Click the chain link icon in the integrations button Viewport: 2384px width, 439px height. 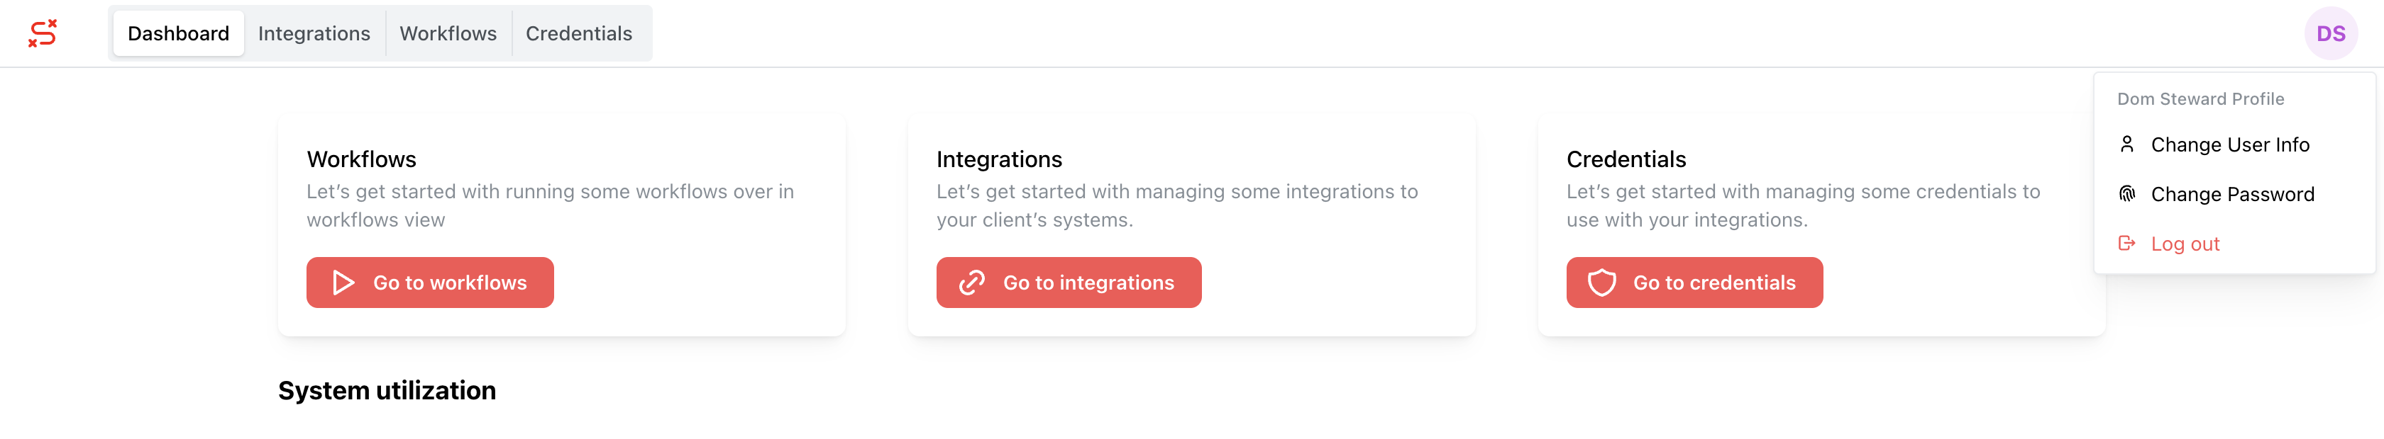tap(972, 283)
